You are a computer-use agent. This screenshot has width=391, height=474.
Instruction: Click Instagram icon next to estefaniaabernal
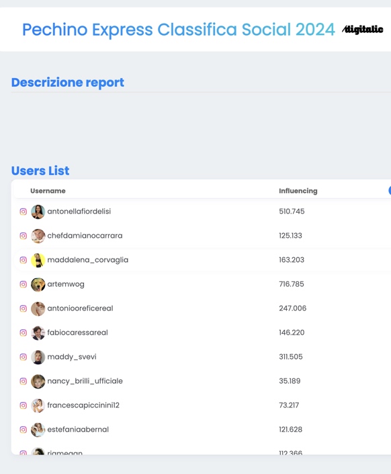pyautogui.click(x=24, y=430)
